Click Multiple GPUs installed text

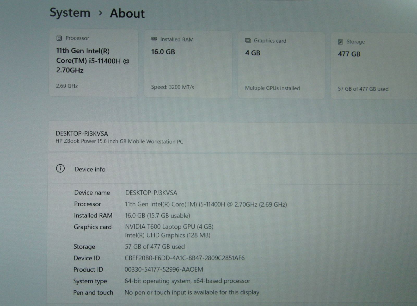[x=272, y=88]
